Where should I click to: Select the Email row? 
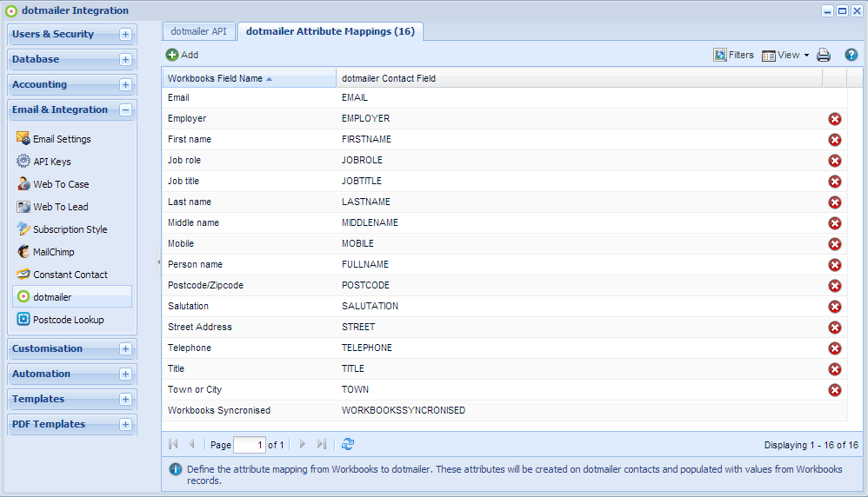click(504, 98)
